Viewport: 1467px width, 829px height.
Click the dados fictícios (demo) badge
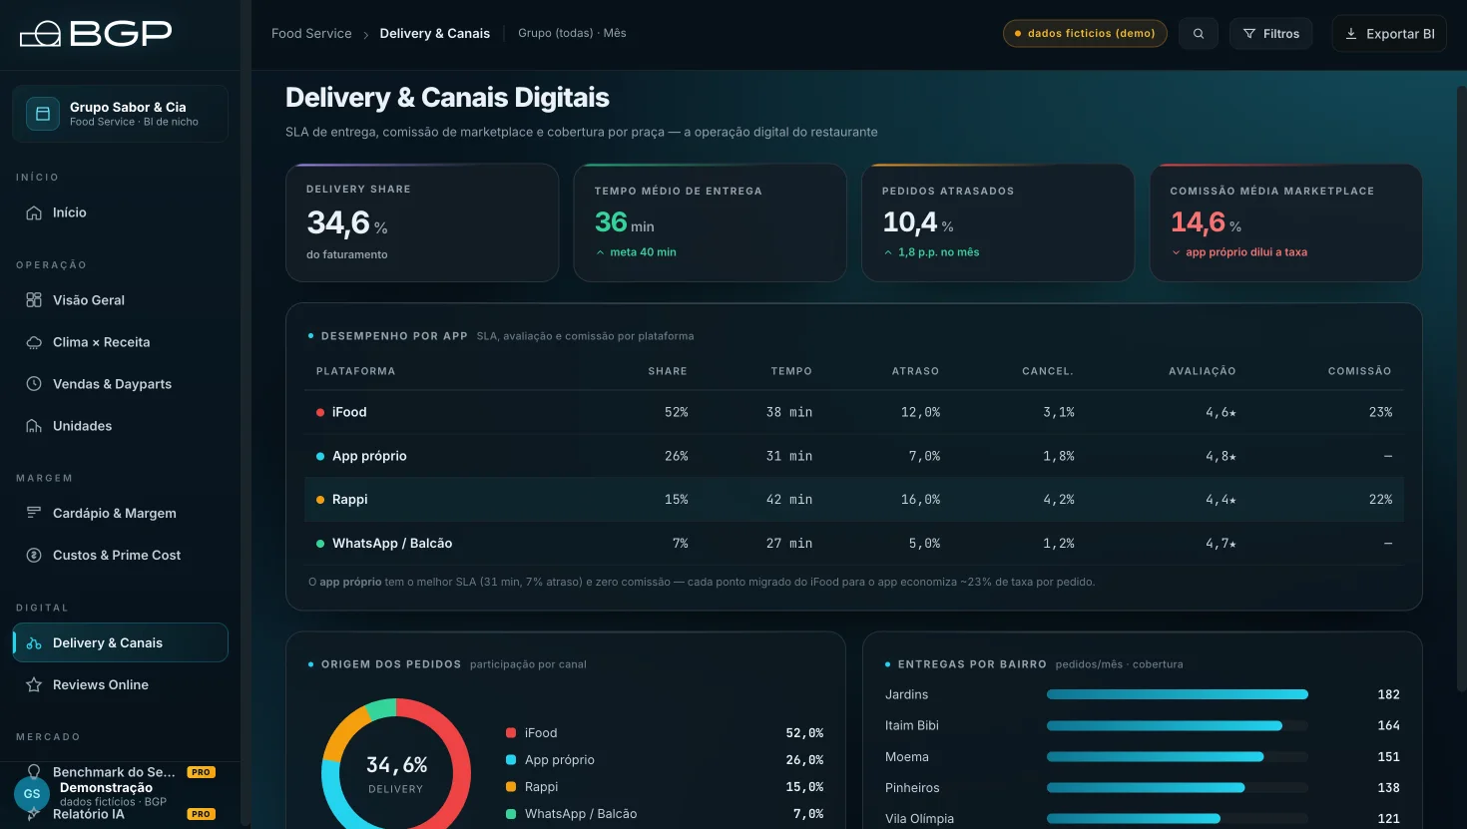(x=1085, y=34)
